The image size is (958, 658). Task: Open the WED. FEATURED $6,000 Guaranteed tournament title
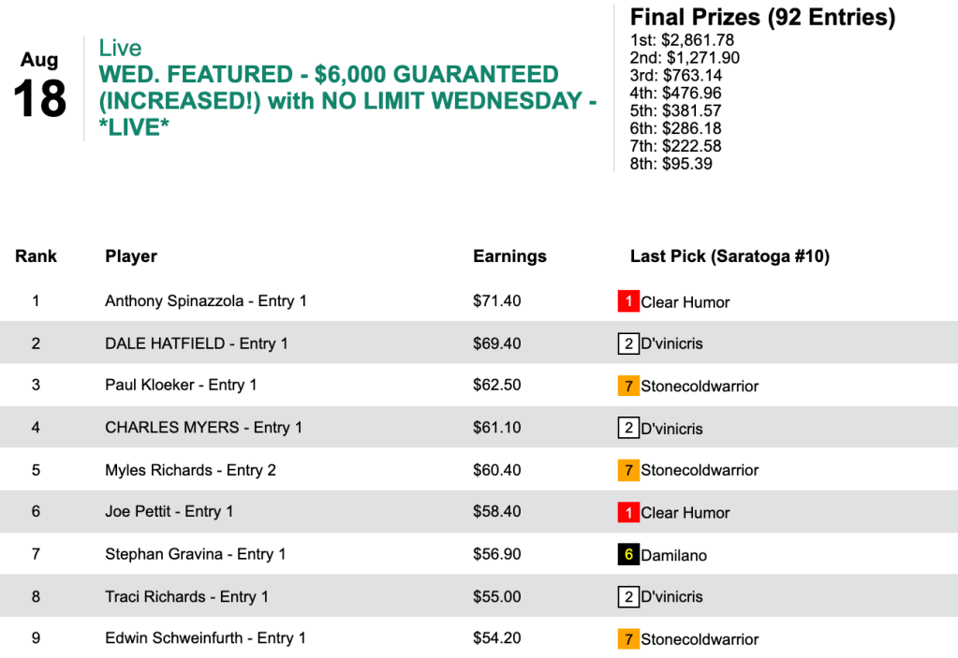pos(346,100)
